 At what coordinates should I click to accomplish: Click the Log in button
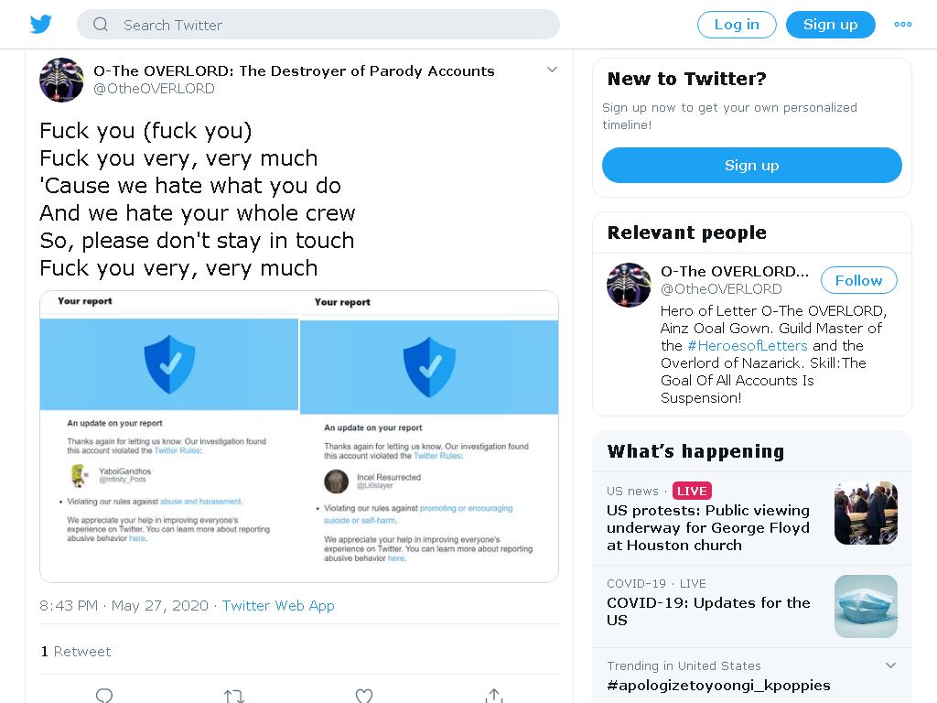(x=737, y=25)
